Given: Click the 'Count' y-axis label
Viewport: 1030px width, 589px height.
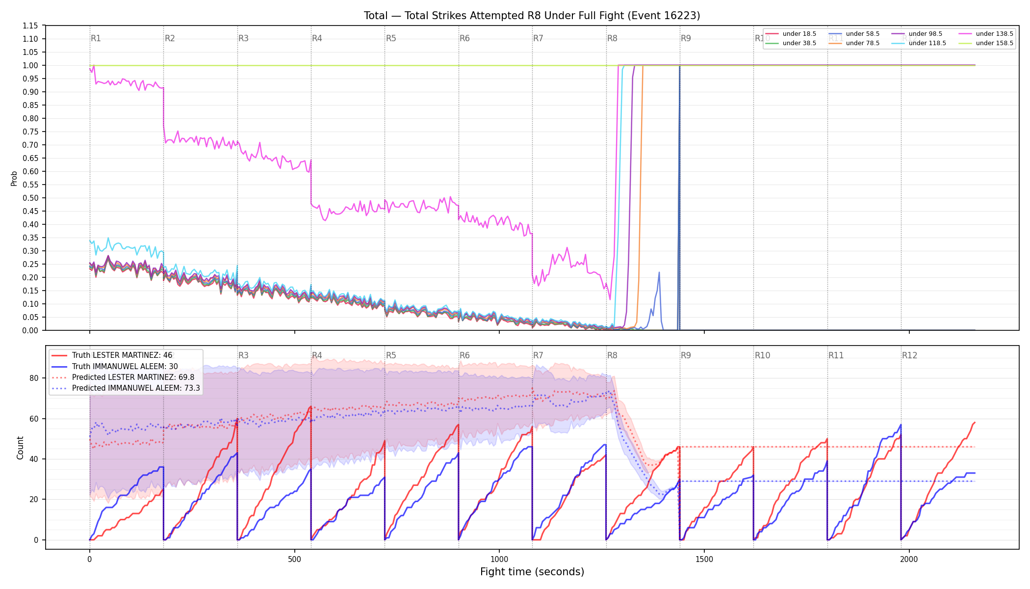Looking at the screenshot, I should (x=20, y=448).
